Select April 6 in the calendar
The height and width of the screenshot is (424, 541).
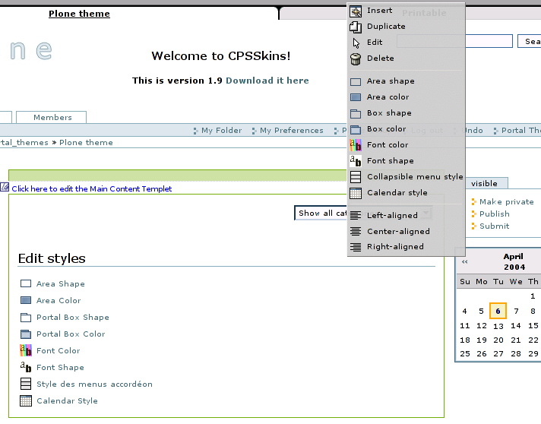[x=498, y=311]
